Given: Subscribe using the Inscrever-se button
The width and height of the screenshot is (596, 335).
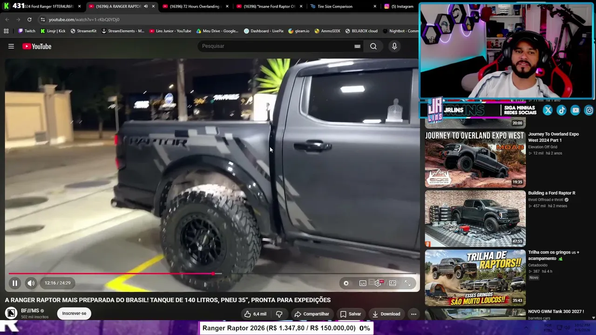Looking at the screenshot, I should [x=74, y=314].
